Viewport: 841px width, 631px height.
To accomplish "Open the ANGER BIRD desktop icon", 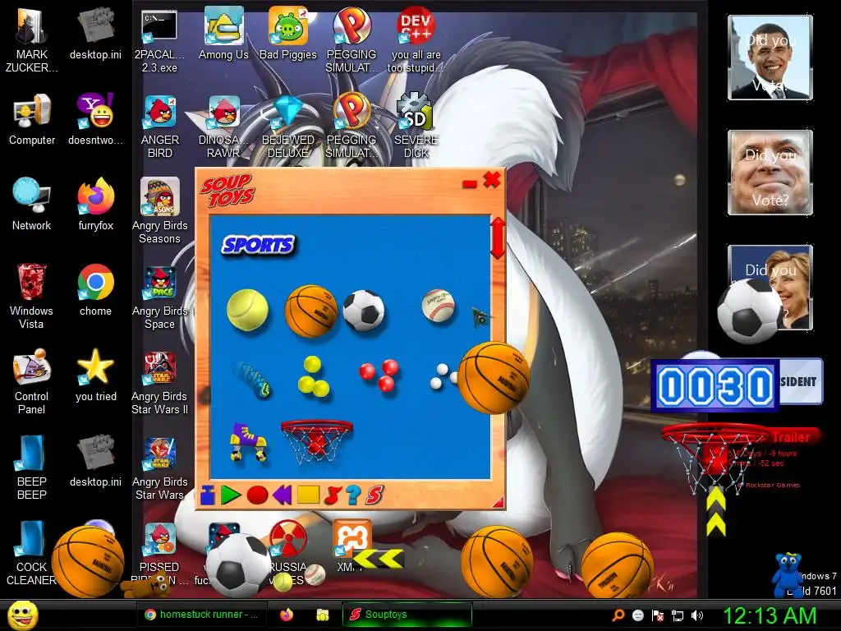I will (160, 127).
